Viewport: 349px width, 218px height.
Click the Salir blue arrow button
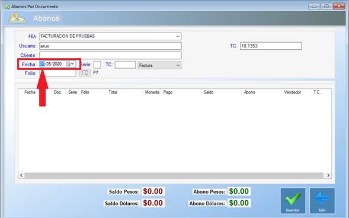[x=322, y=201]
